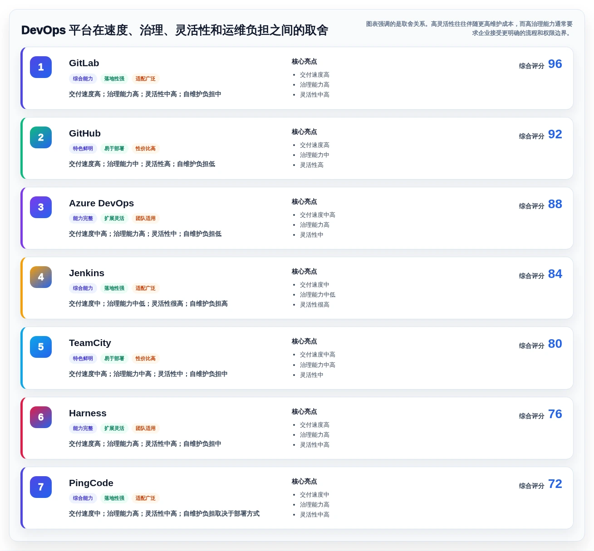Click the PingCode score 72
This screenshot has width=594, height=551.
555,484
